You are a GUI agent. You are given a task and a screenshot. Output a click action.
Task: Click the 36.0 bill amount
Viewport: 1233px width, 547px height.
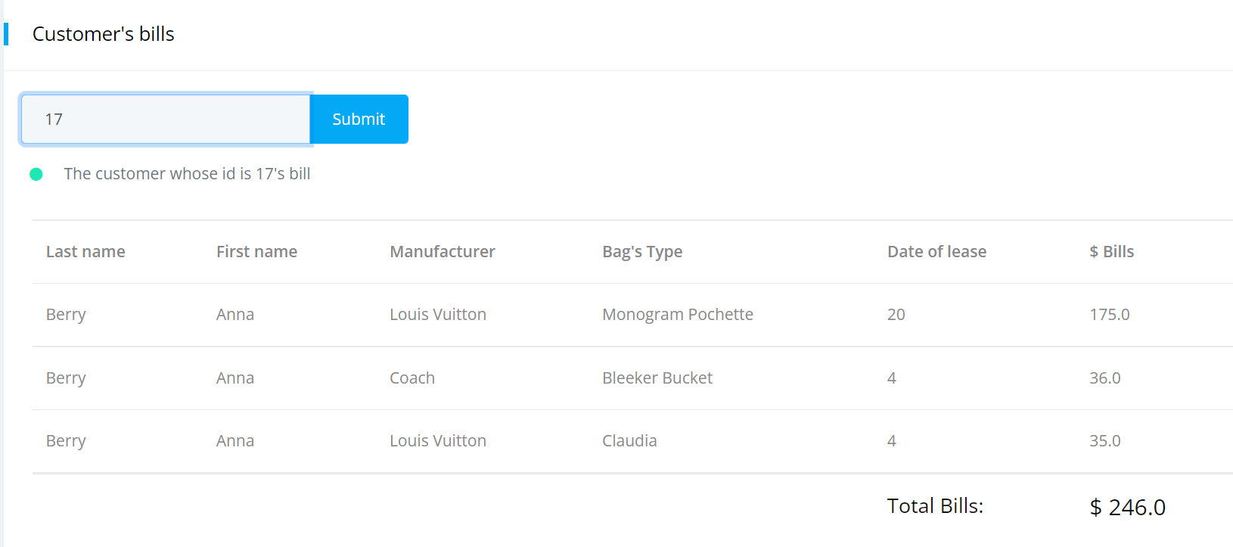coord(1105,378)
